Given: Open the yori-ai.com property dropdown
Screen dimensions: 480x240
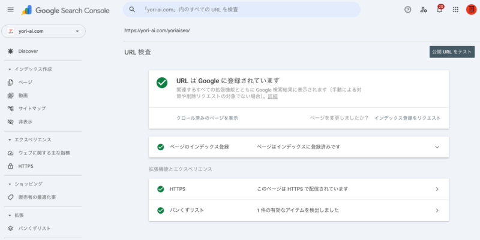Looking at the screenshot, I should pyautogui.click(x=43, y=31).
